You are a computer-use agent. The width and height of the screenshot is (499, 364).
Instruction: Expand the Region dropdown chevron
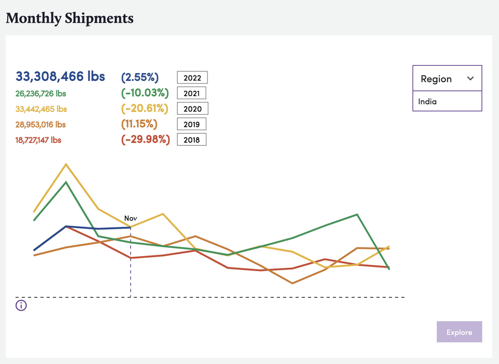[471, 78]
